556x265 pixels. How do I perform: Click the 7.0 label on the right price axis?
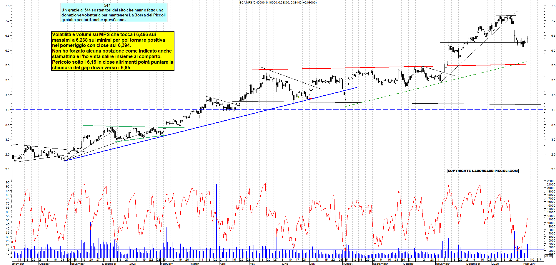tap(553, 21)
